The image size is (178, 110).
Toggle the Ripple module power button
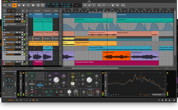pos(46,73)
